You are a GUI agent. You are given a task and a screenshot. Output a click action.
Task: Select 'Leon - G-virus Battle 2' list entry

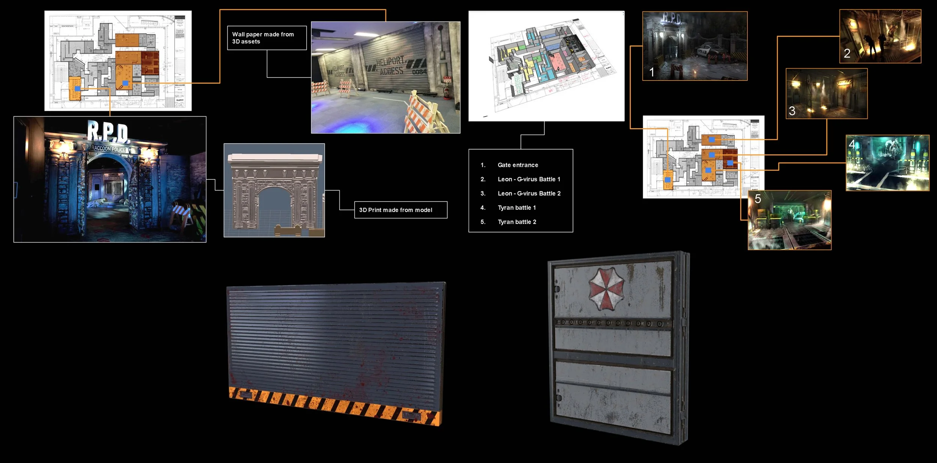coord(529,194)
